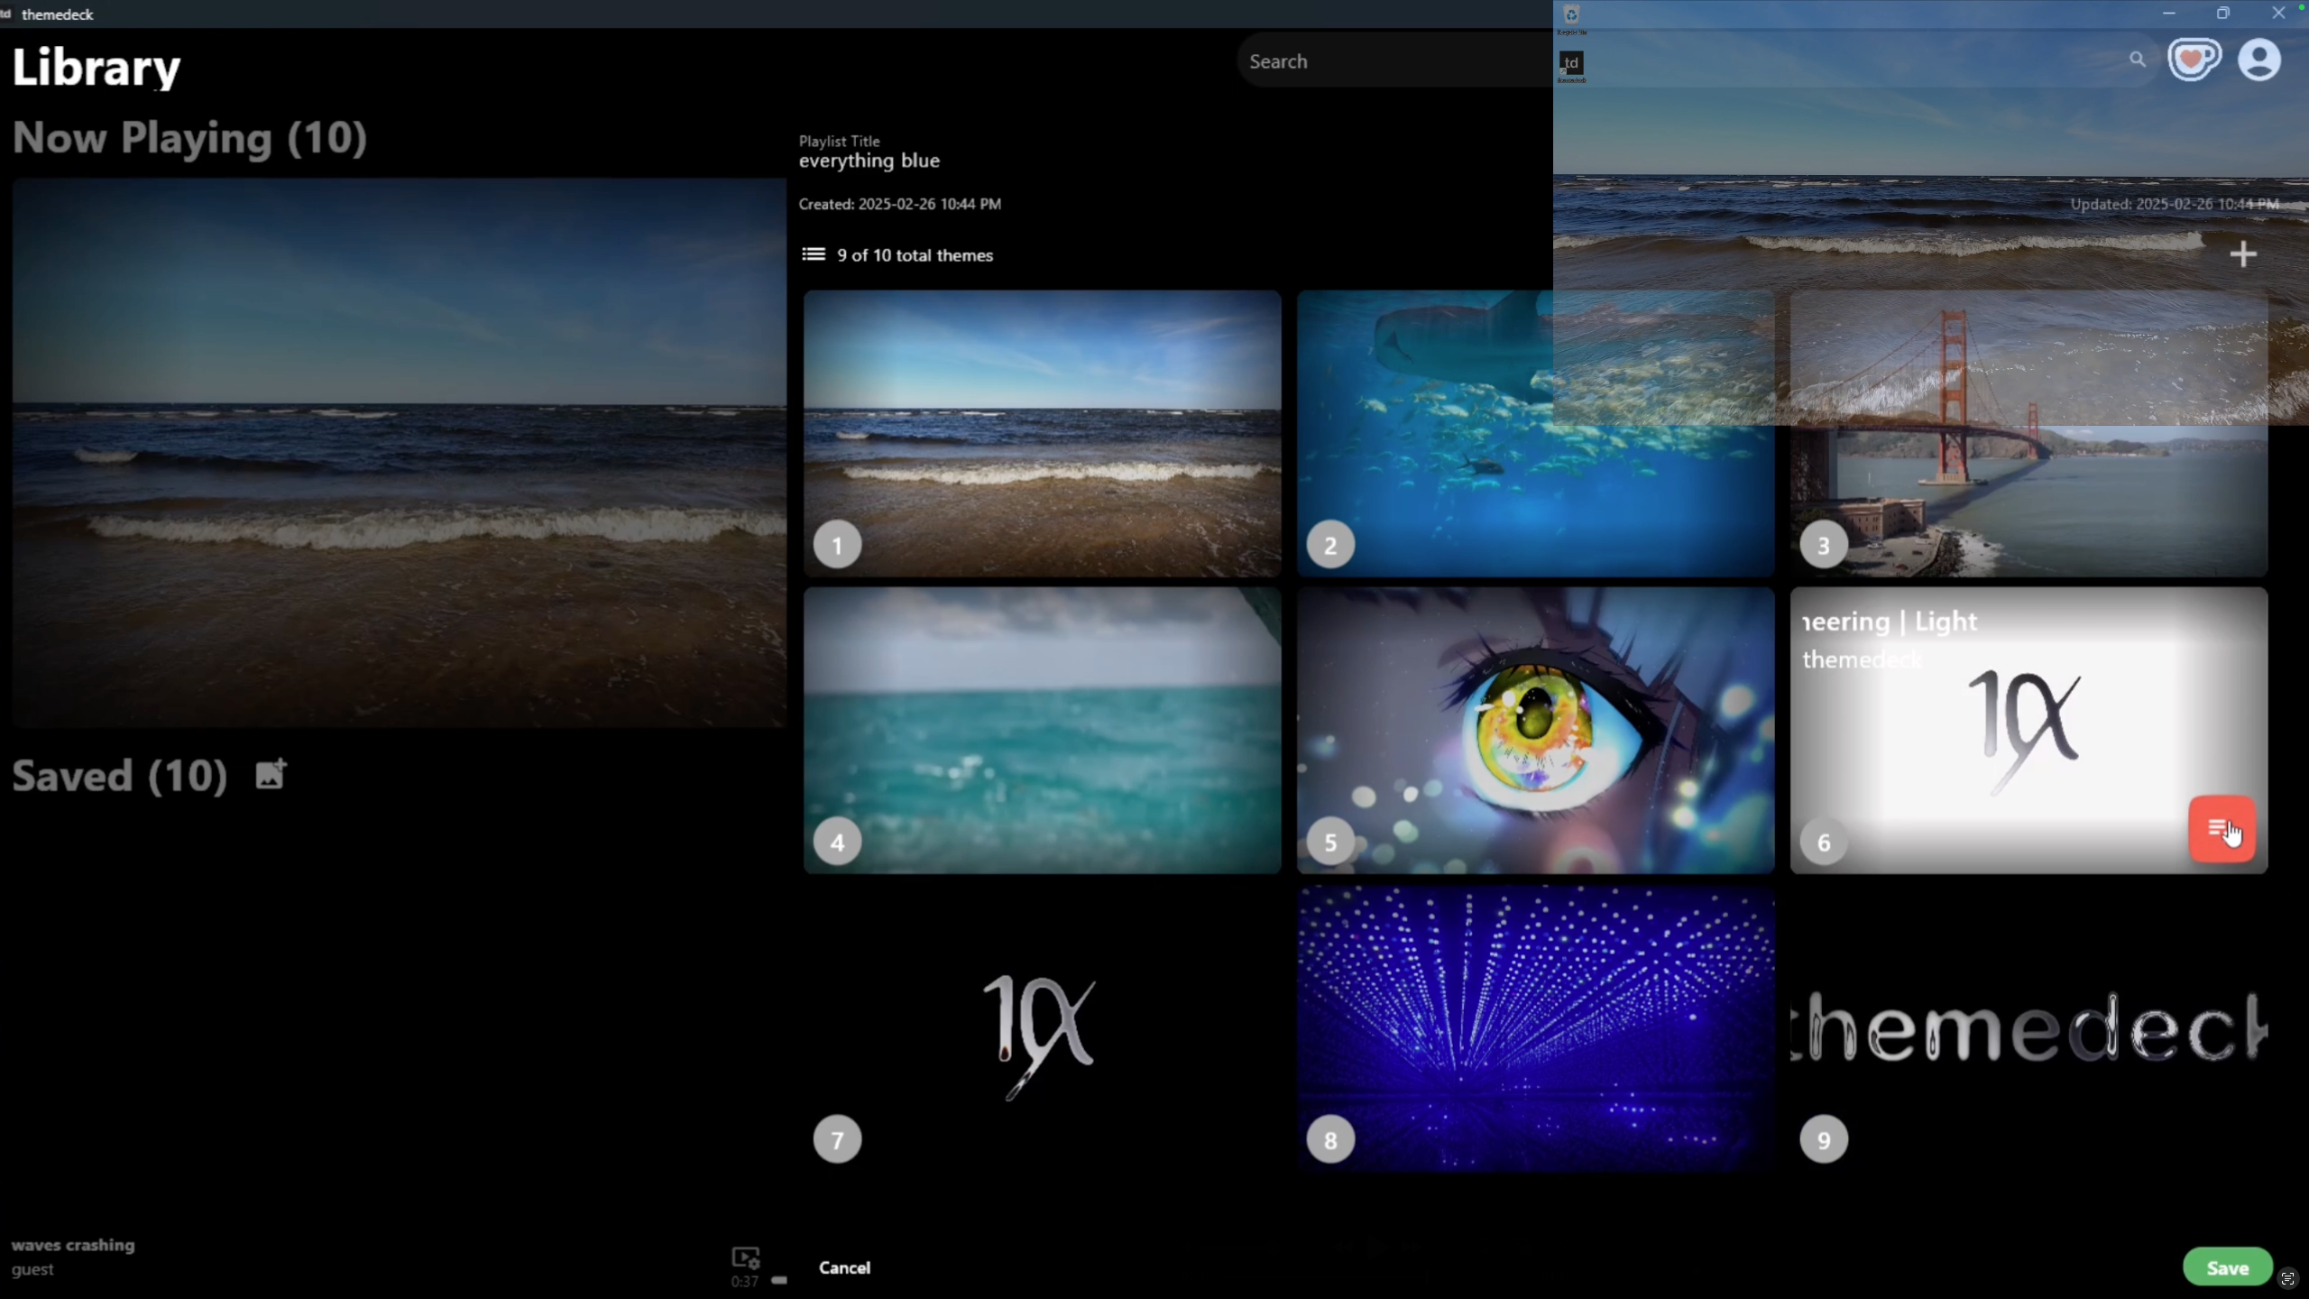This screenshot has width=2309, height=1299.
Task: Click the add-wallpaper icon next to Saved (10)
Action: pos(270,773)
